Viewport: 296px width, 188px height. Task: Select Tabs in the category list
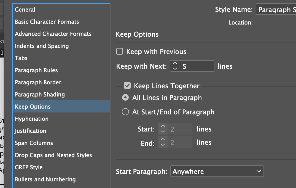[21, 58]
